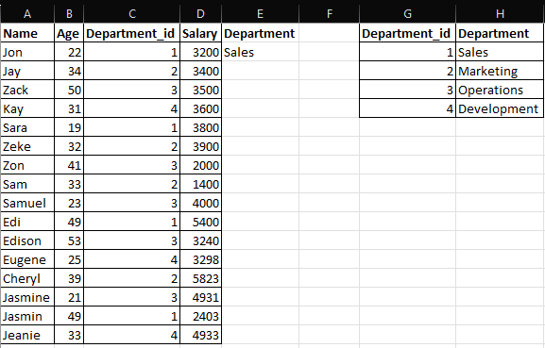Click Zack's age cell 50
Screen dimensions: 545x348
tap(69, 90)
